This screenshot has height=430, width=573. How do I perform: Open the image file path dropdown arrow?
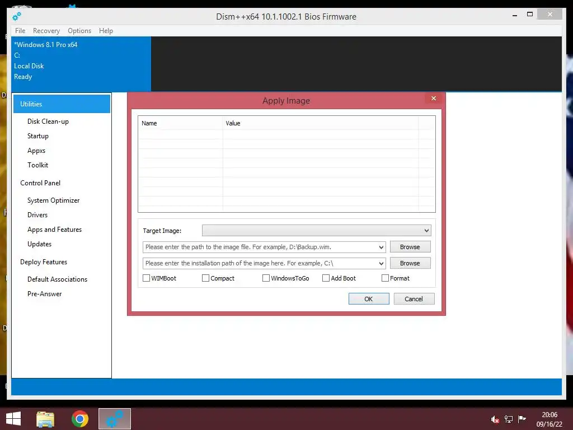point(381,247)
